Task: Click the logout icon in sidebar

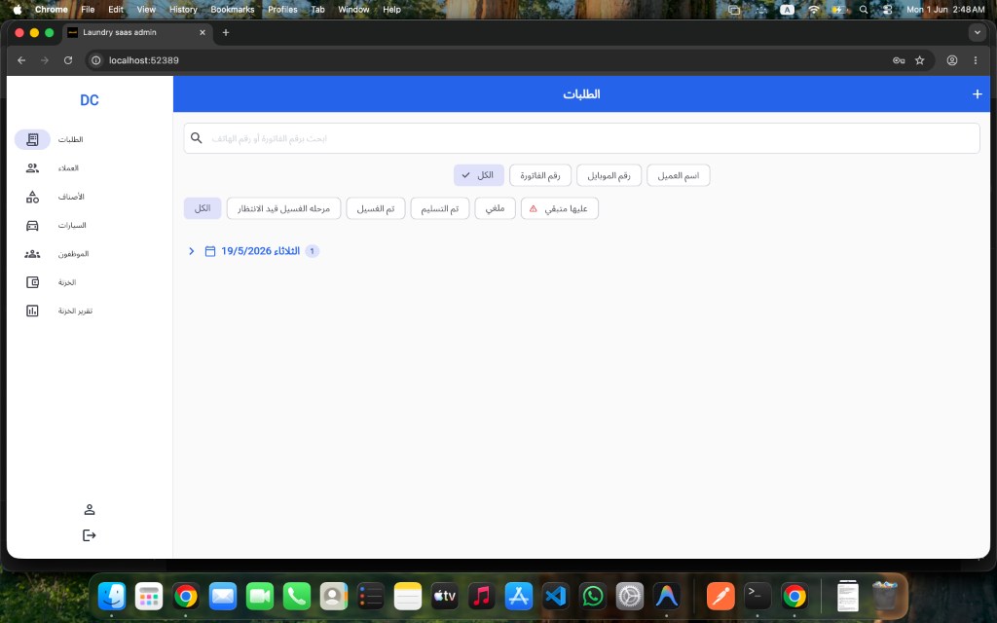Action: (90, 535)
